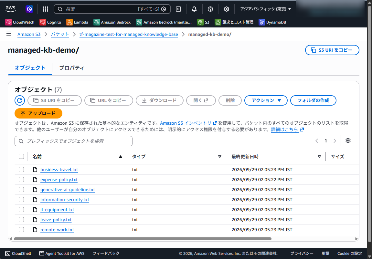This screenshot has width=372, height=259.
Task: Switch to the プロパティ tab
Action: 72,68
